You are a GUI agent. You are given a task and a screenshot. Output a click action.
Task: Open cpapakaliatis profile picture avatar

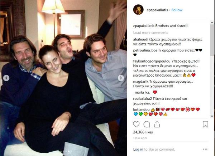pos(138,10)
